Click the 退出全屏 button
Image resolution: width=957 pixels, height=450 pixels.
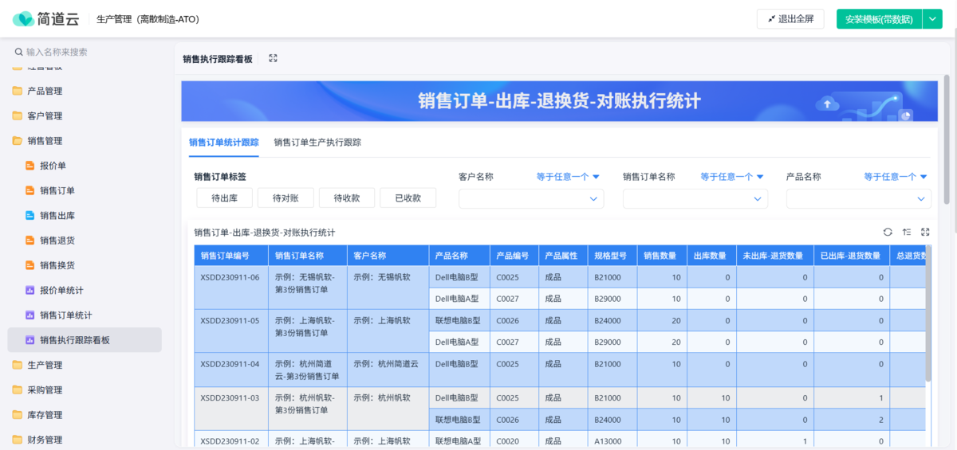pos(790,19)
